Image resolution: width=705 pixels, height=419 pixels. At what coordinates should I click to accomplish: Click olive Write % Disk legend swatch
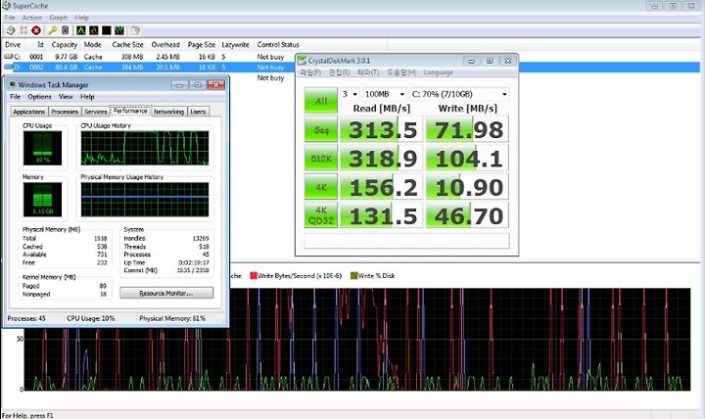coord(353,276)
